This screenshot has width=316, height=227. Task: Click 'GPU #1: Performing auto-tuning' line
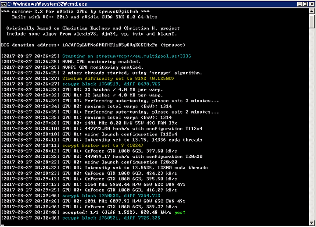(x=110, y=112)
